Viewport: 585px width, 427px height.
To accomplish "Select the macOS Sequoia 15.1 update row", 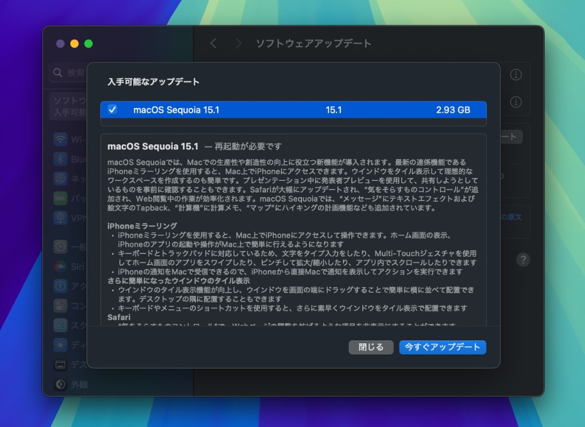I will point(293,110).
